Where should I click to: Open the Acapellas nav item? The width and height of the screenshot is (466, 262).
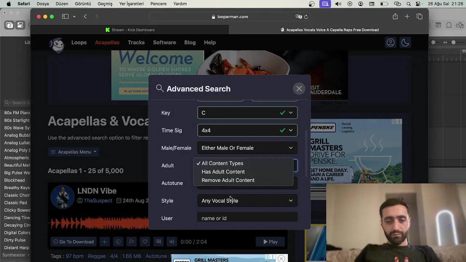pos(107,43)
